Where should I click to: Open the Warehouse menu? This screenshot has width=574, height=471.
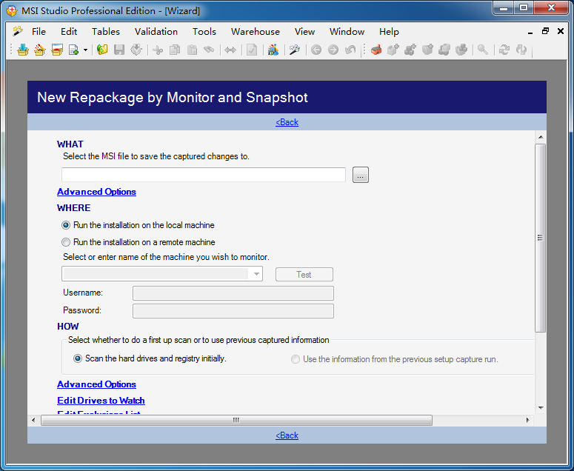(x=255, y=32)
